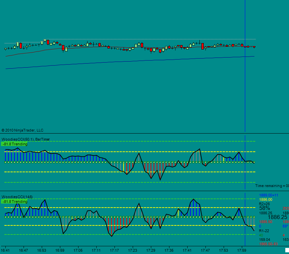
Task: Click the 159.04 value
Action: 265,240
